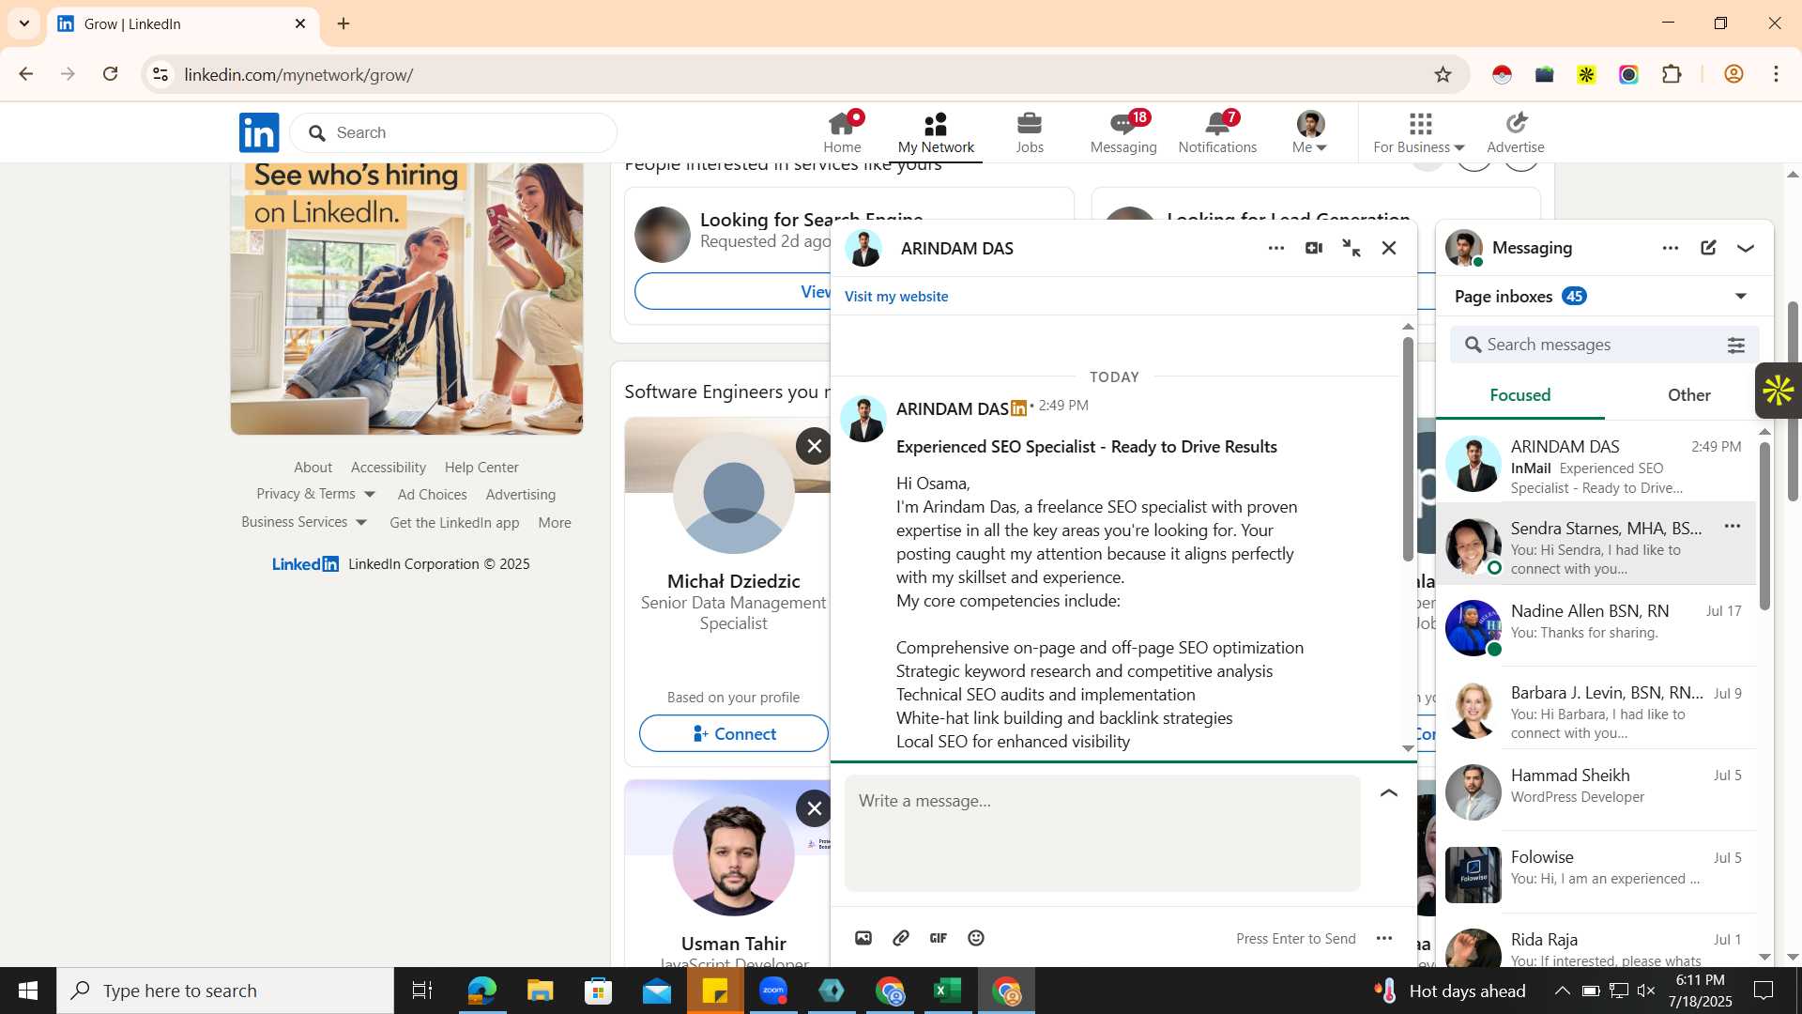Switch to the Other messages tab

coord(1689,395)
